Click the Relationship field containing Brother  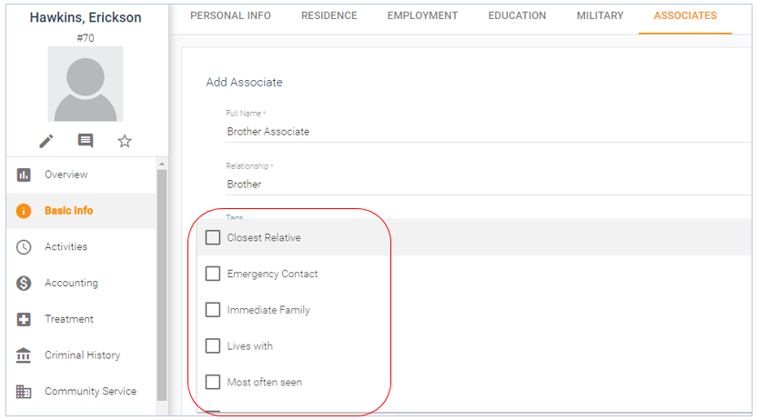[489, 185]
